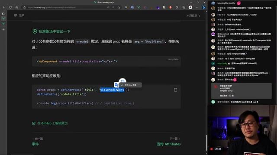Select the first Vue tab in vertical sidebar
The width and height of the screenshot is (277, 155).
pyautogui.click(x=3, y=19)
